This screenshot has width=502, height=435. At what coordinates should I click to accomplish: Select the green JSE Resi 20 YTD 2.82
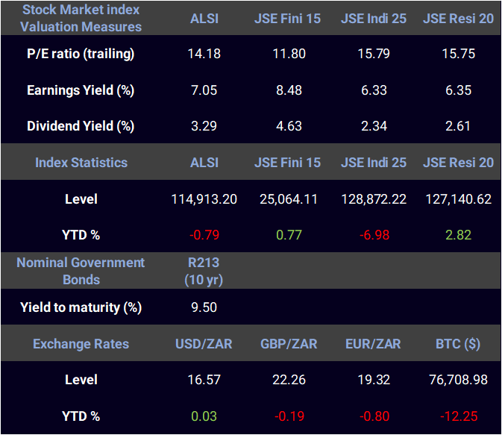click(458, 235)
